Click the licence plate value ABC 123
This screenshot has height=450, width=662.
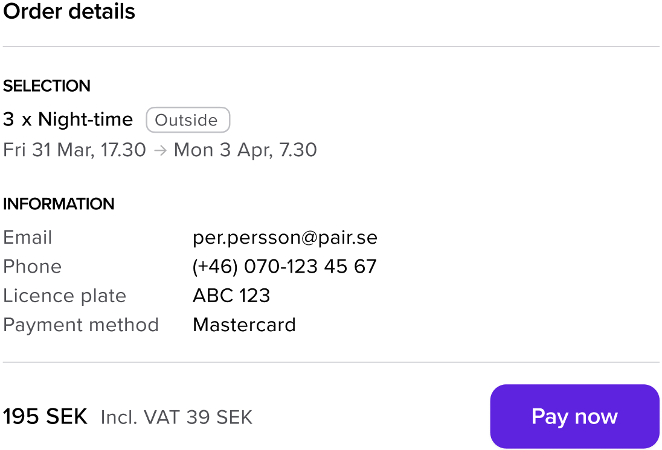click(x=231, y=296)
